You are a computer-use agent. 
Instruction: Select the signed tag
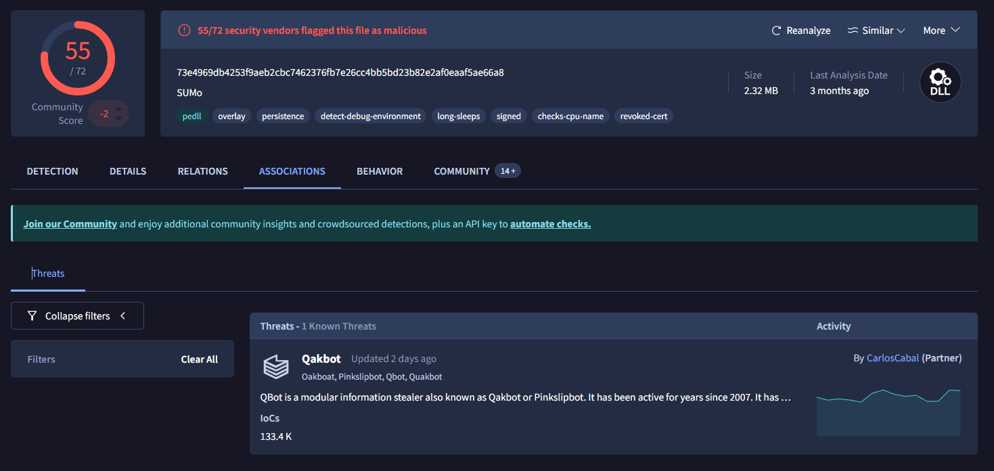coord(509,116)
